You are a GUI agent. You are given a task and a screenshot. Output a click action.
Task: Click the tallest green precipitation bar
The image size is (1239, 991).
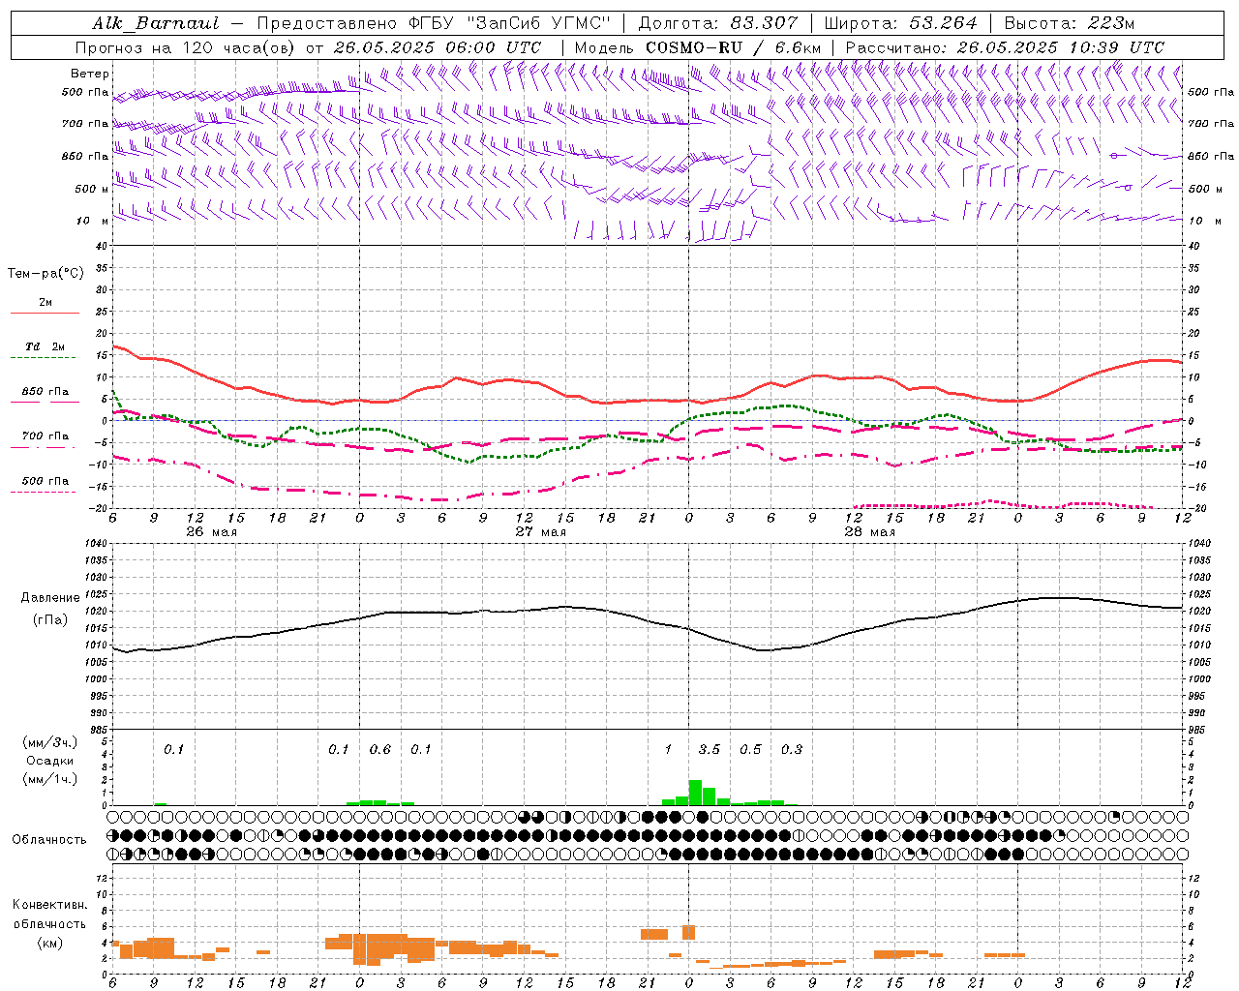695,793
